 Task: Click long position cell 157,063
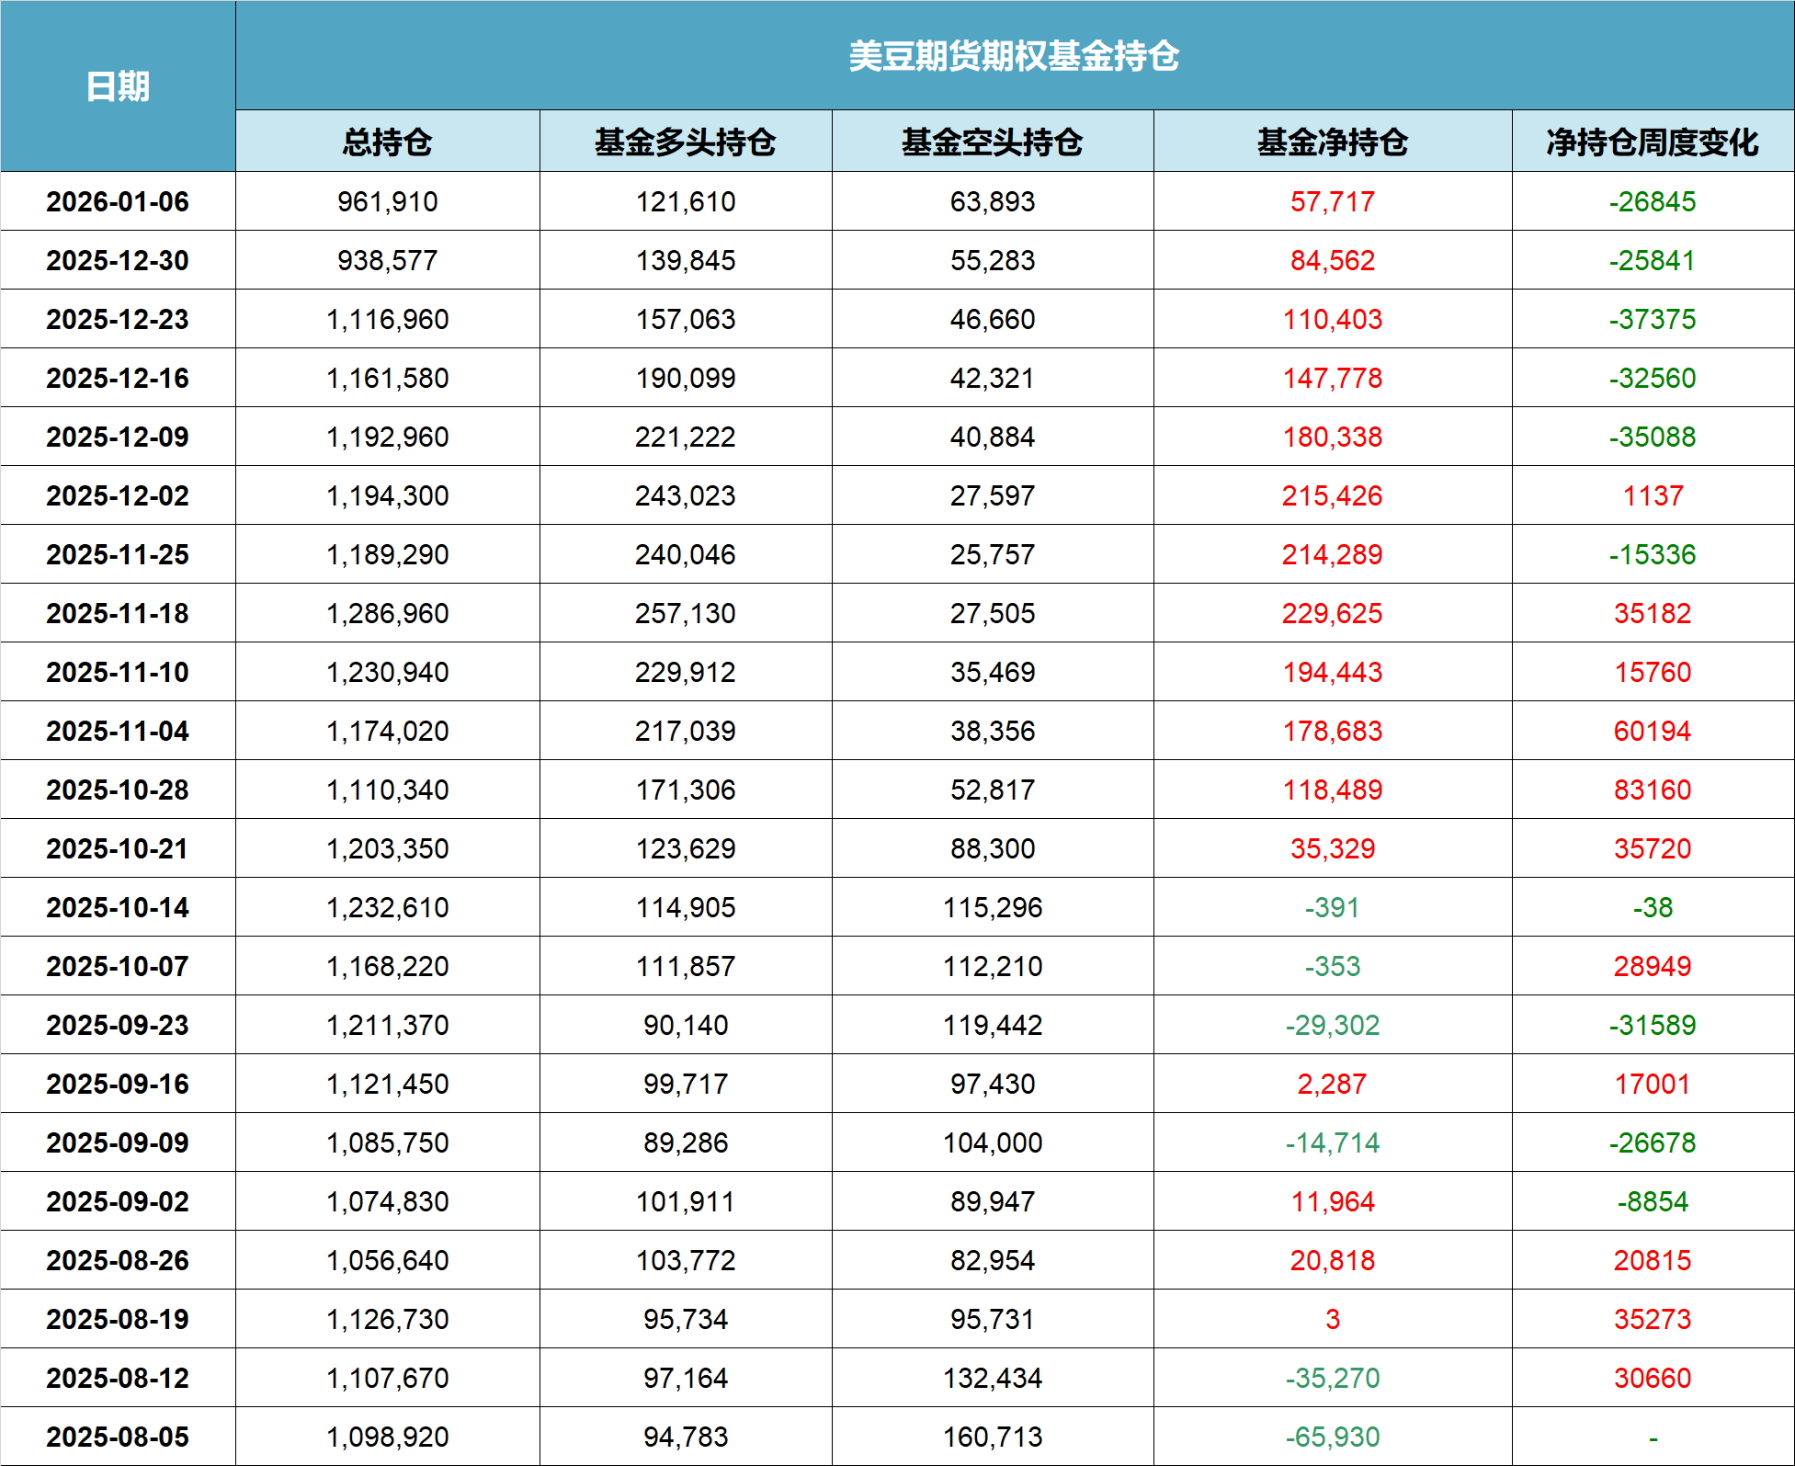tap(686, 319)
